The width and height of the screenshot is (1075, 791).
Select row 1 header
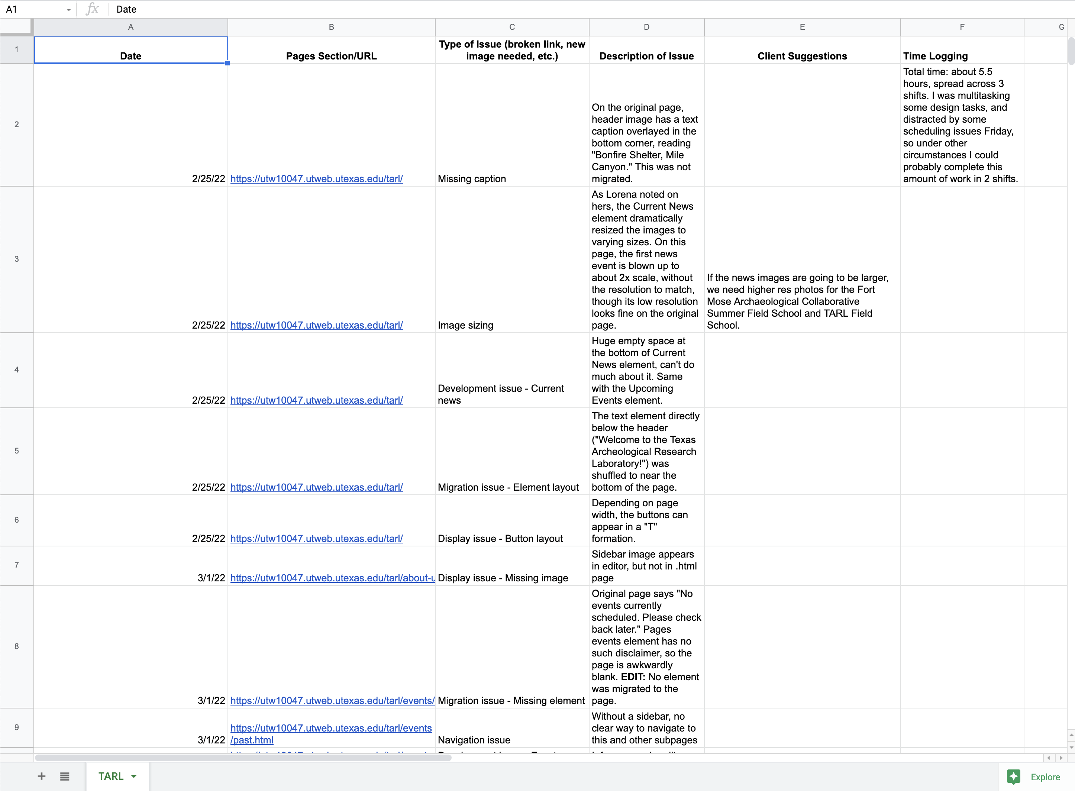(17, 49)
